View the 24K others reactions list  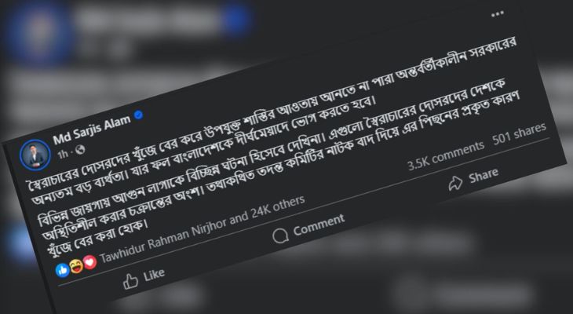[277, 207]
